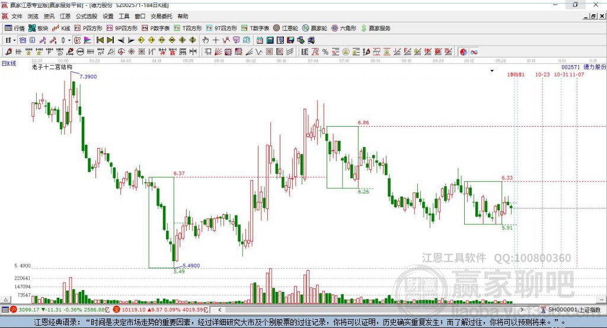
Task: Open the 文件 menu
Action: click(x=17, y=16)
